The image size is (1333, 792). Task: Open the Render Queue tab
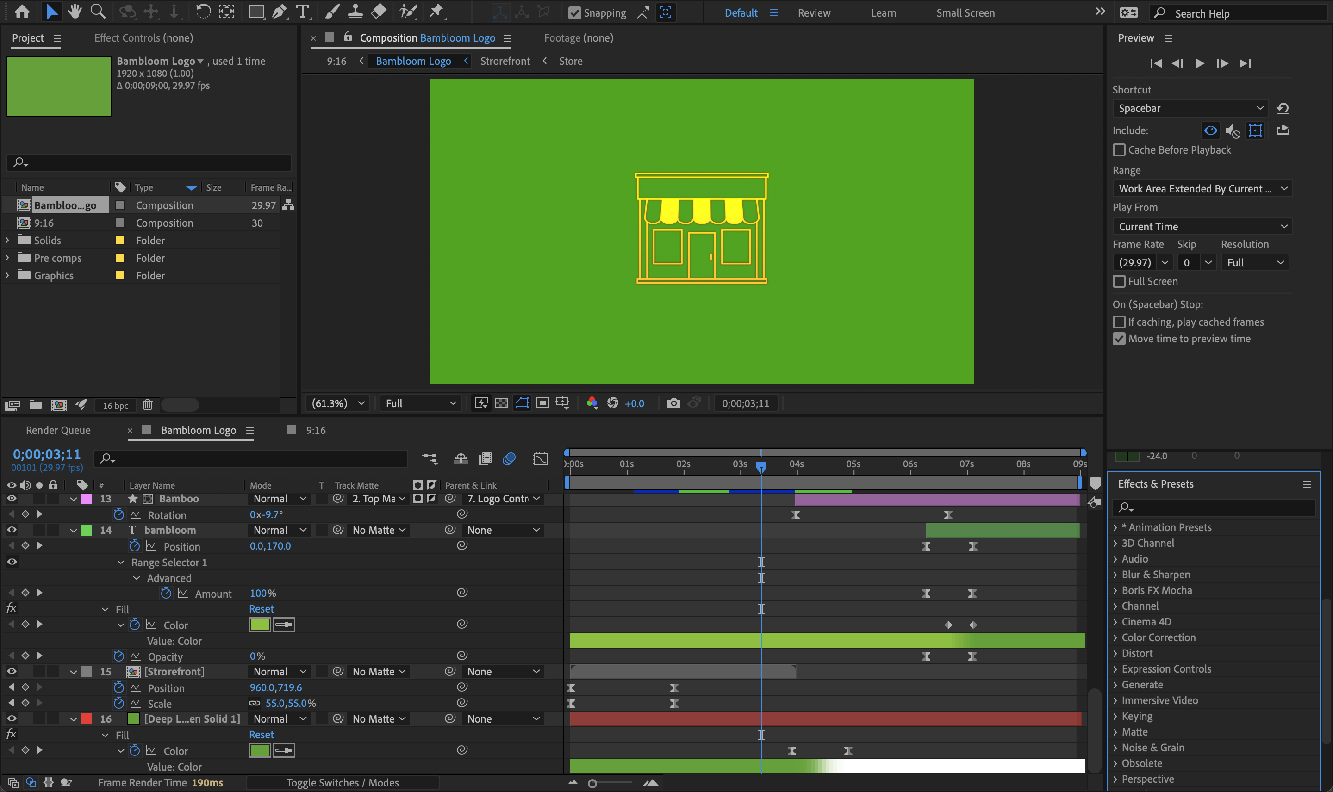click(58, 430)
